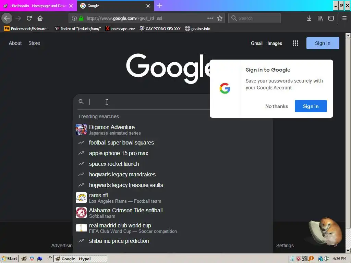Select 'hogwarts legacy treasure vaults' suggestion

[173, 185]
